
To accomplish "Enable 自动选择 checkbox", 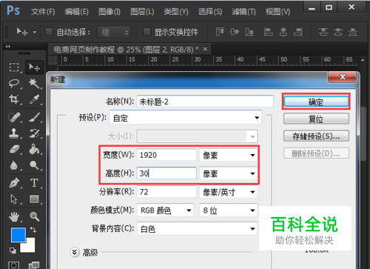I will pos(49,32).
